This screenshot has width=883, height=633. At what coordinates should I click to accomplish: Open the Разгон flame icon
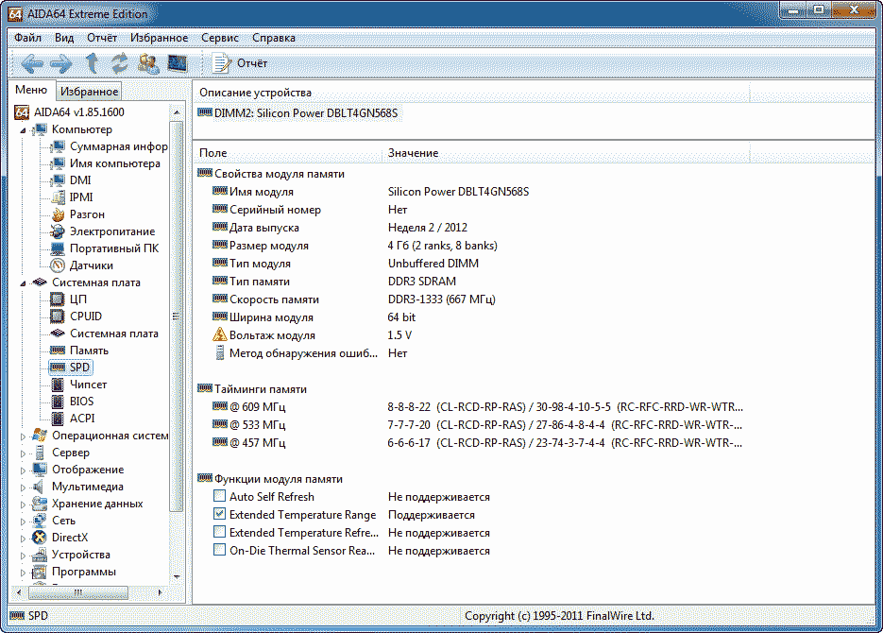[x=58, y=214]
